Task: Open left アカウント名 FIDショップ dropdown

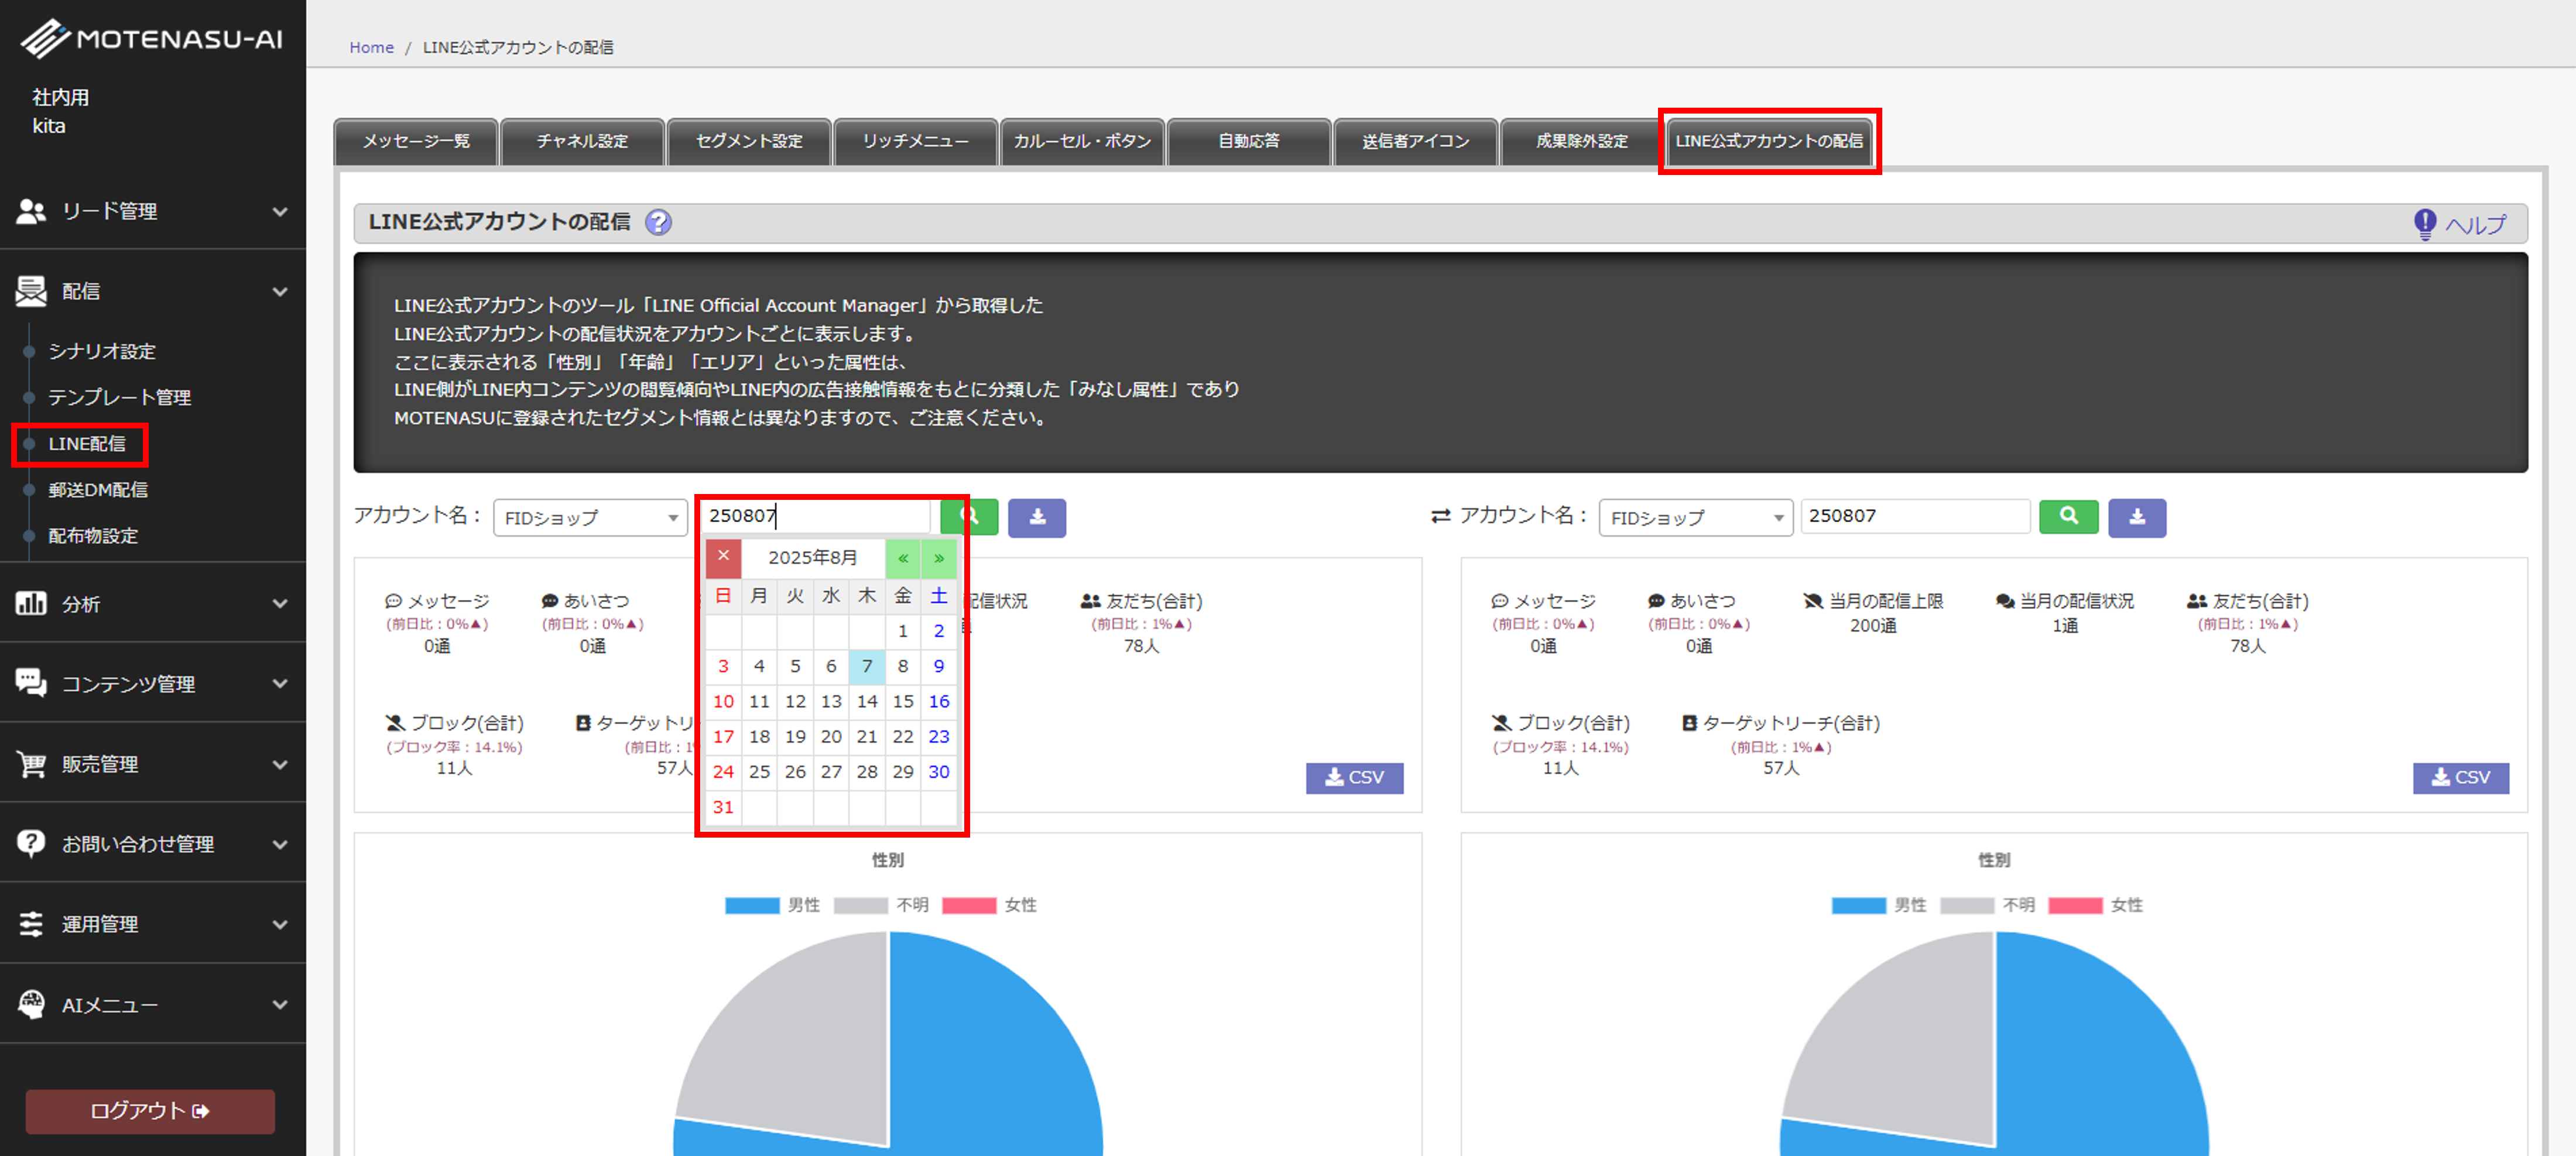Action: (x=590, y=518)
